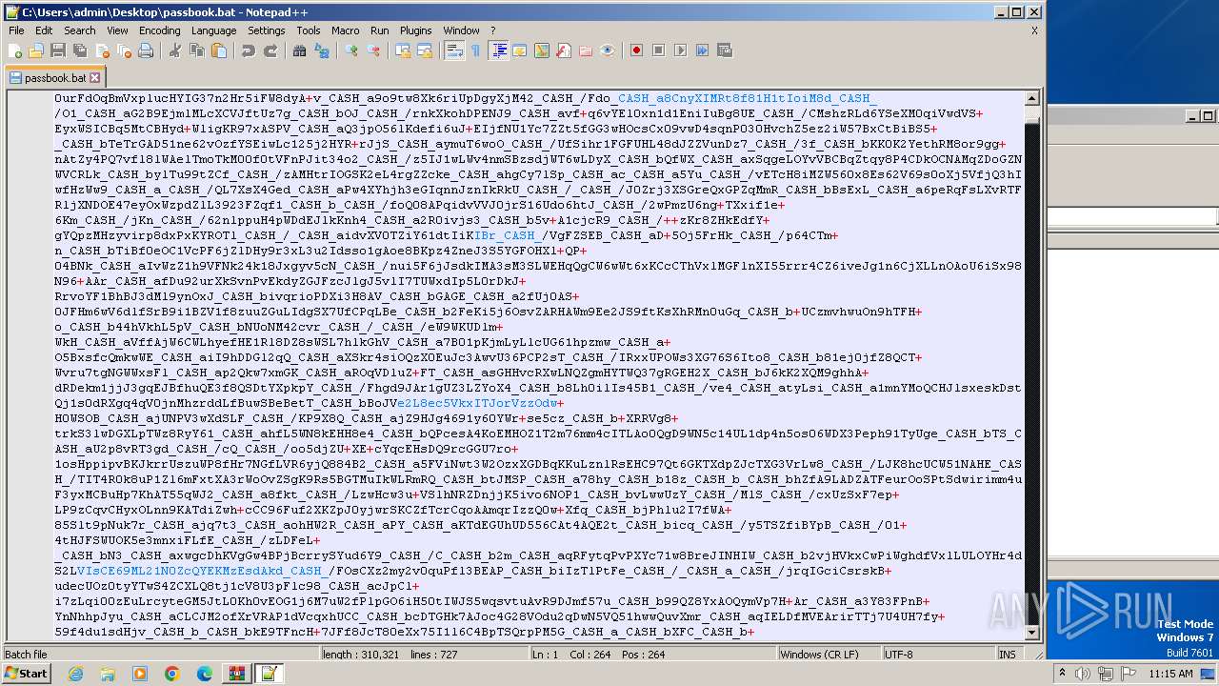The image size is (1219, 686).
Task: Zoom in using the toolbar icon
Action: 351,50
